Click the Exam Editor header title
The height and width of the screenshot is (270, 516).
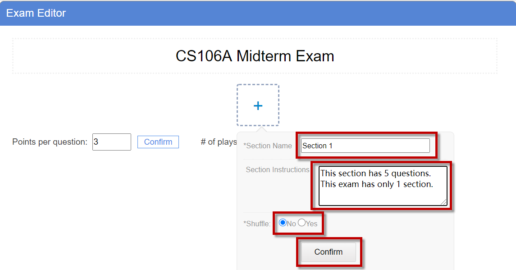click(x=36, y=13)
